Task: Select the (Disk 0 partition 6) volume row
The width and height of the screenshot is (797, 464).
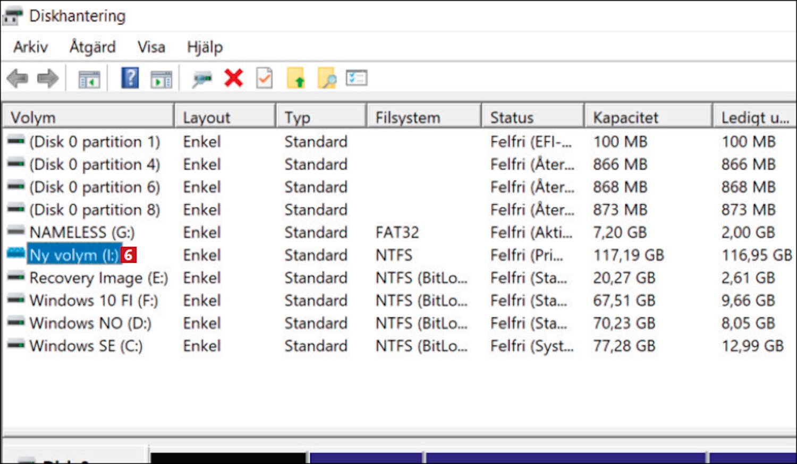Action: point(95,187)
